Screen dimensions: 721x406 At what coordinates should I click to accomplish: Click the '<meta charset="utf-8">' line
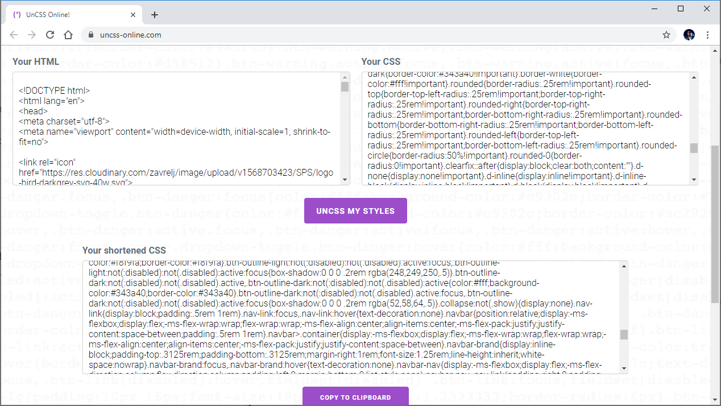point(64,121)
